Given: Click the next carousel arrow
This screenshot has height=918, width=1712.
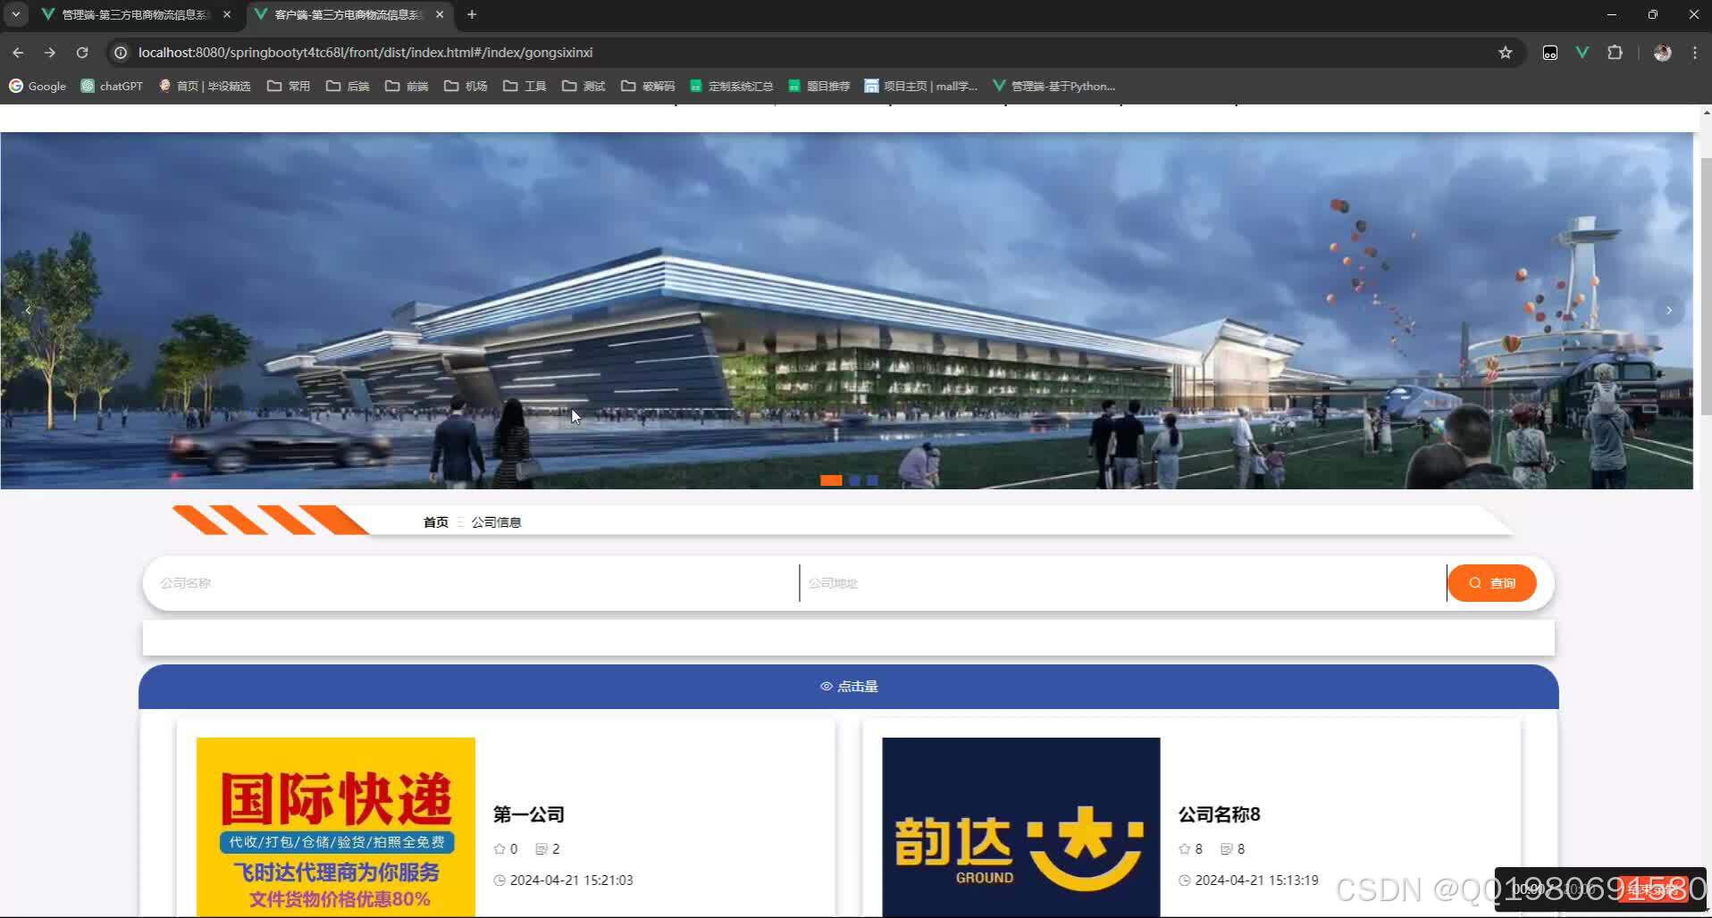Looking at the screenshot, I should [x=1667, y=310].
